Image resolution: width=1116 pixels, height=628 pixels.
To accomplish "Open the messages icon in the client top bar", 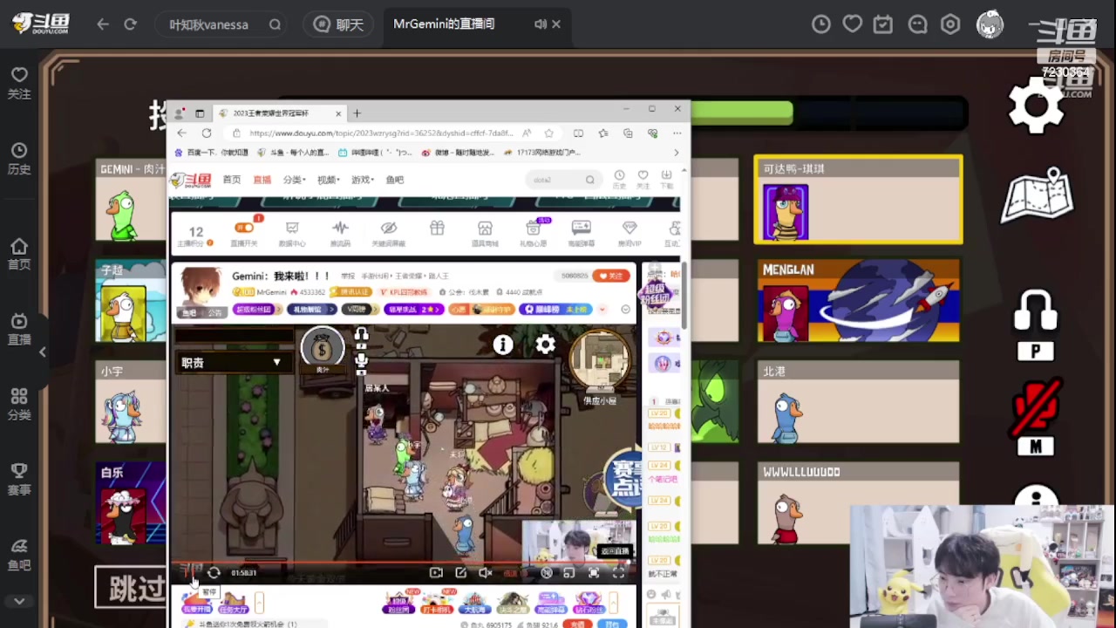I will 917,24.
